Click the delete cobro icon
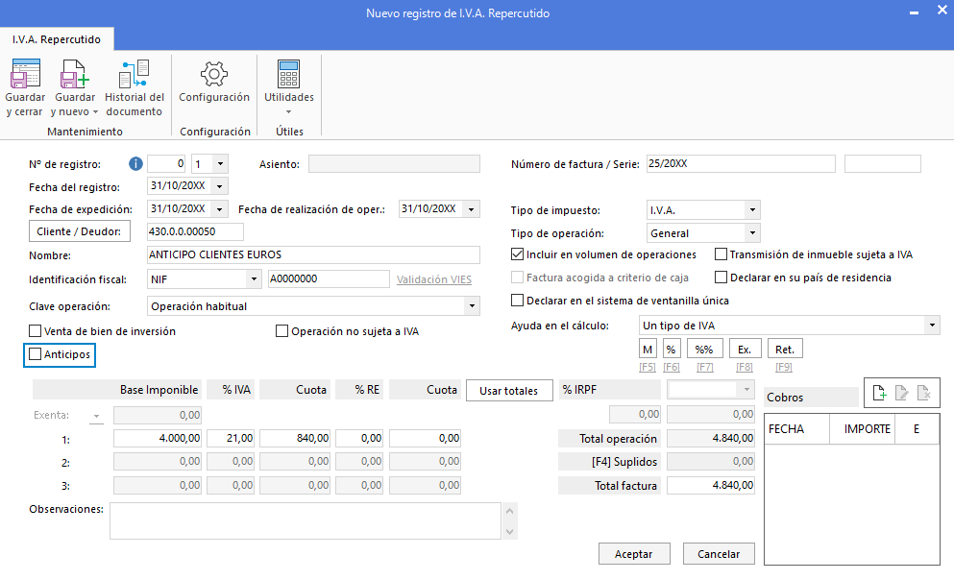Screen dimensions: 954x580 click(x=923, y=393)
